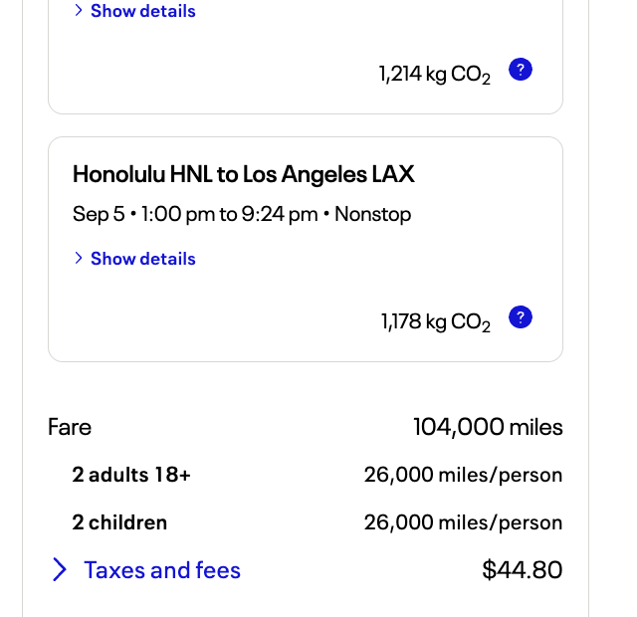Click the 104,000 miles fare total

pyautogui.click(x=488, y=427)
